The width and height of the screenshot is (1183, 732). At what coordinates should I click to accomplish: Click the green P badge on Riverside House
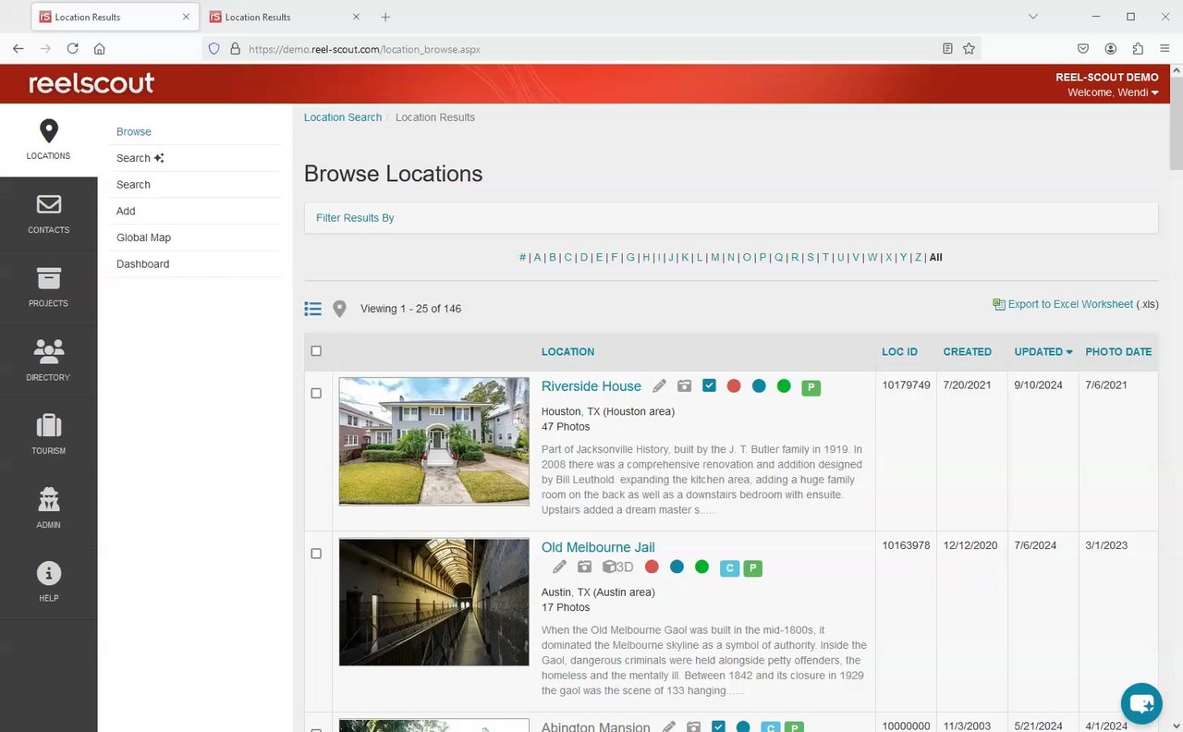[811, 387]
